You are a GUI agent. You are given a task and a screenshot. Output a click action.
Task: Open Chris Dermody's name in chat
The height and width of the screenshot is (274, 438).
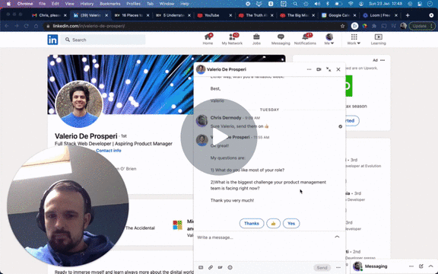pyautogui.click(x=226, y=118)
